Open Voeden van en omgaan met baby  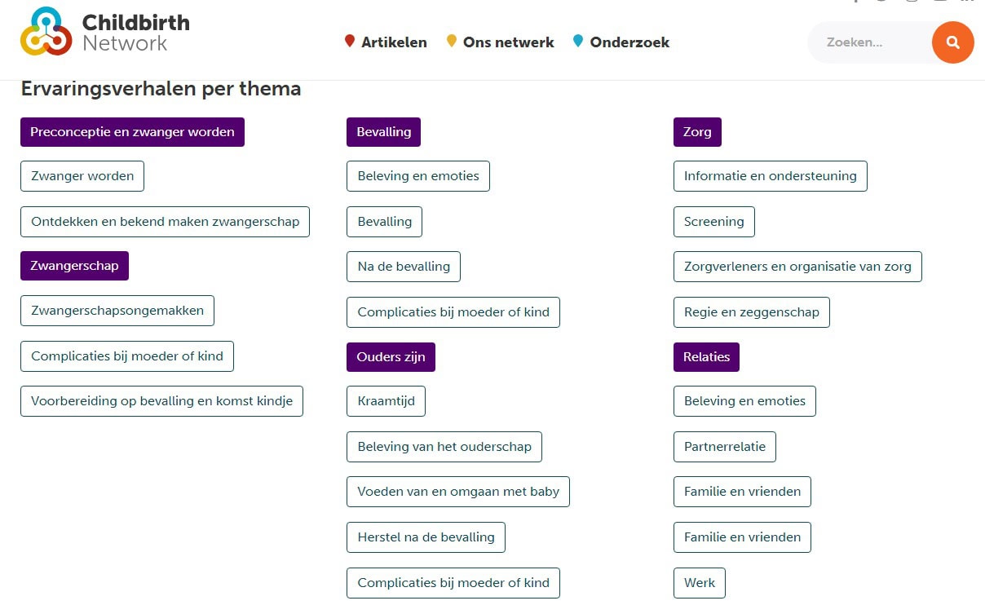coord(458,492)
